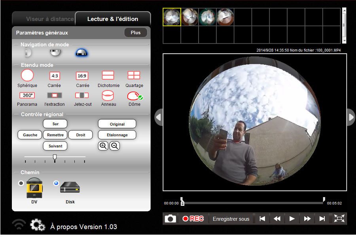Screen dimensions: 356x237
Task: Toggle fullscreen with the expand icon
Action: [x=339, y=218]
